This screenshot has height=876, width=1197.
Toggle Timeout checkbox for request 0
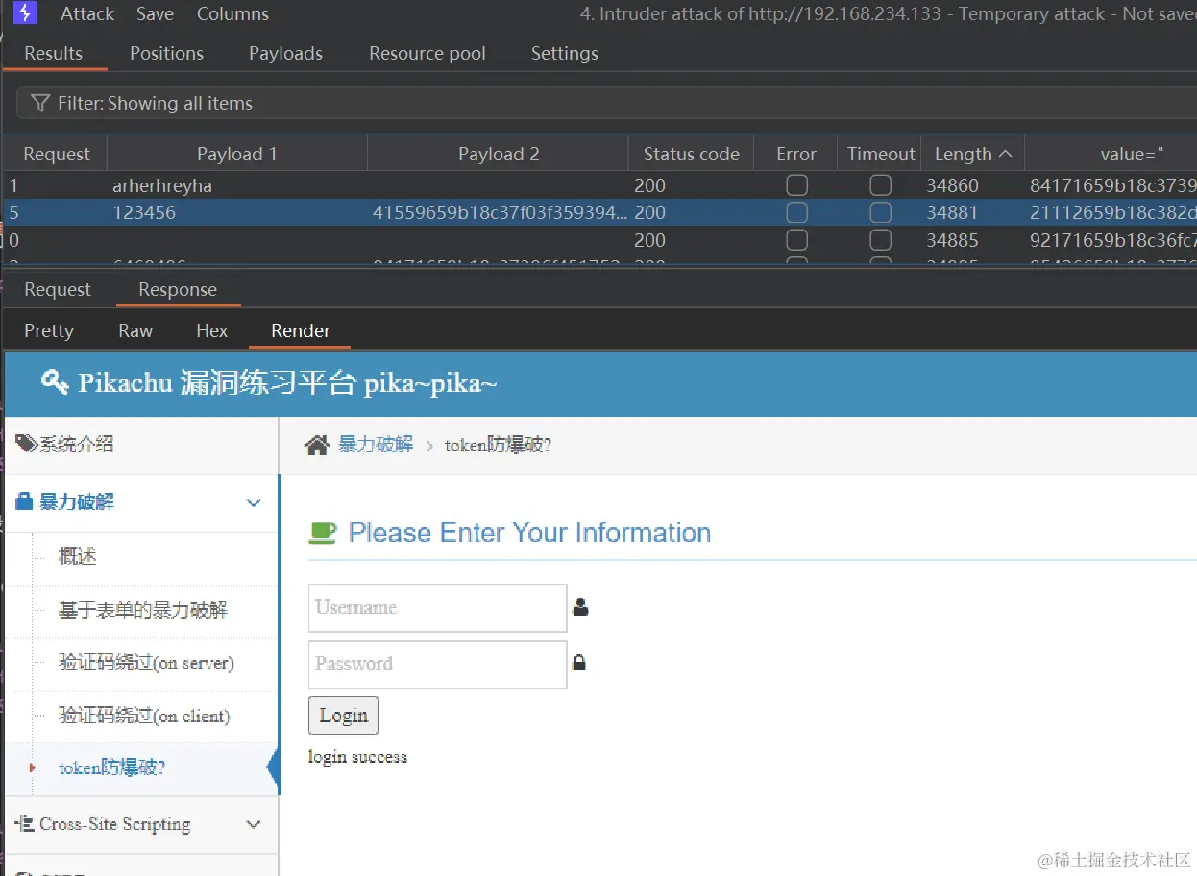(880, 240)
